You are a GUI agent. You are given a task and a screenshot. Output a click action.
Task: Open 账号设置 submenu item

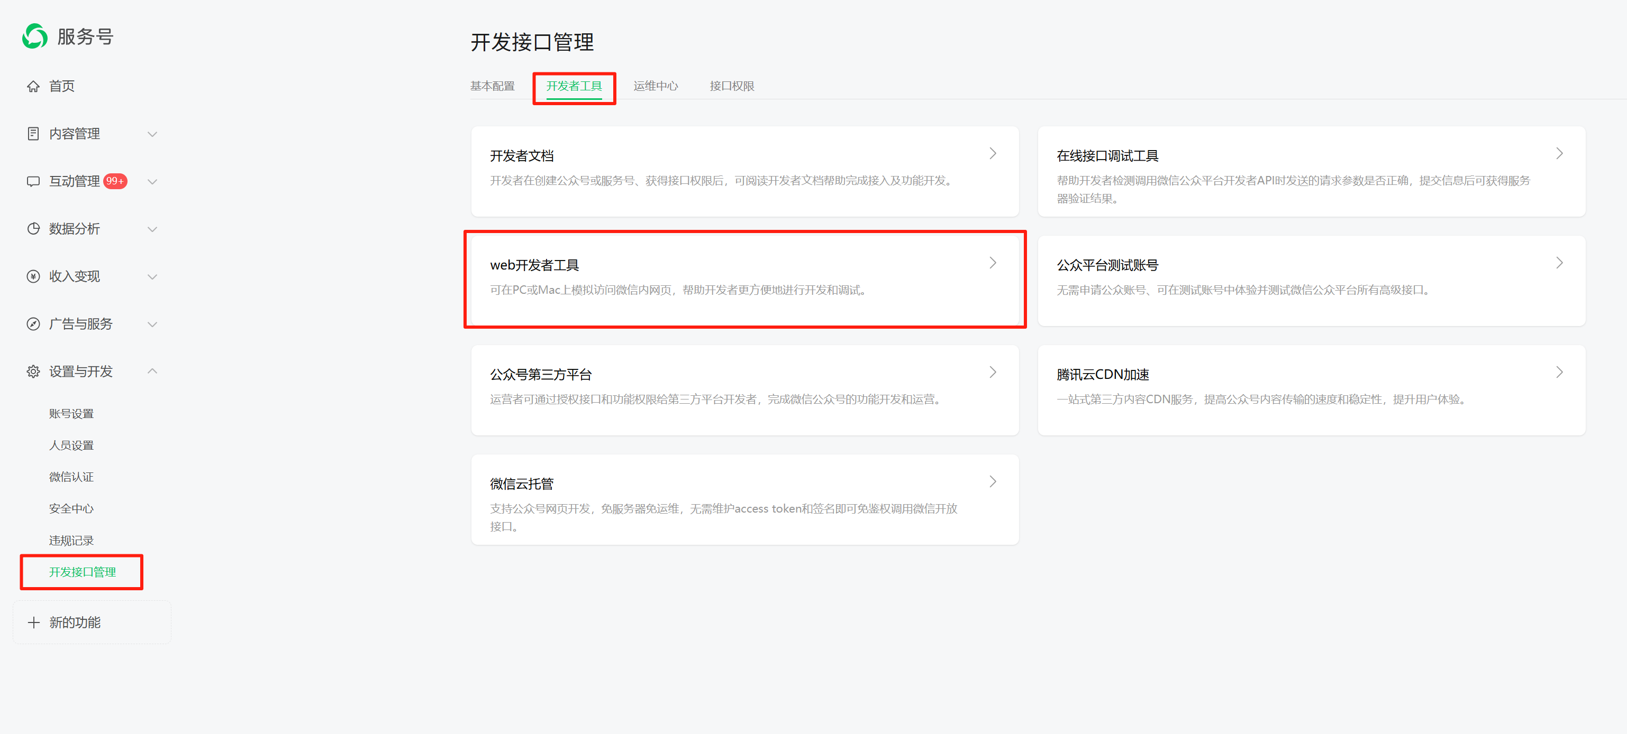point(71,414)
